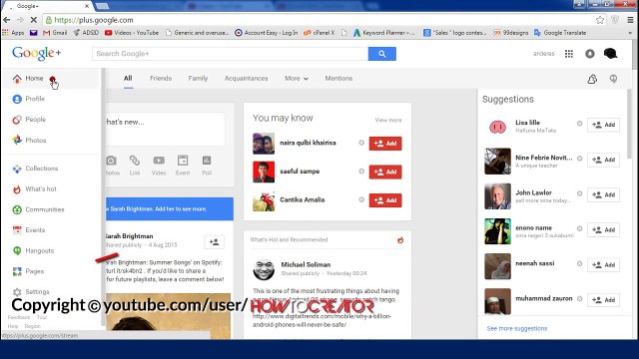Viewport: 639px width, 359px height.
Task: Open the Mentions tab
Action: (338, 78)
